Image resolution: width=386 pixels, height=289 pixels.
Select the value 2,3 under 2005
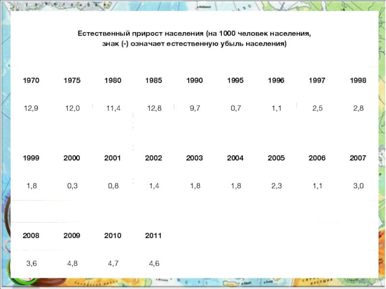[276, 186]
